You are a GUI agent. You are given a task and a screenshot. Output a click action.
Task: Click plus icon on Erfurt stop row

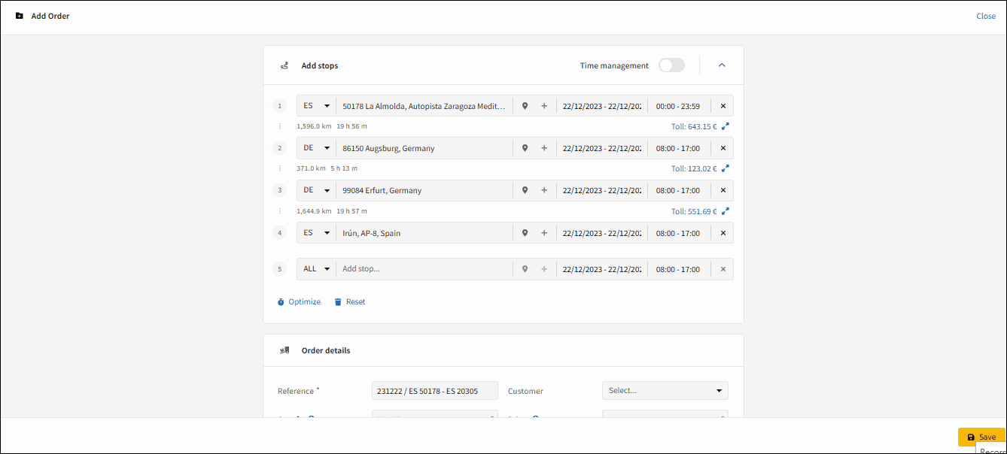point(544,190)
